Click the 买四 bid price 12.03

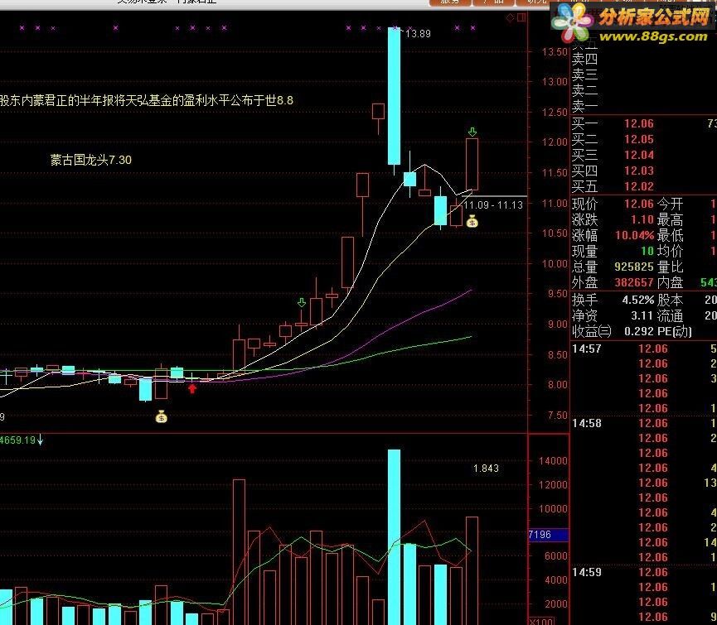pos(639,171)
